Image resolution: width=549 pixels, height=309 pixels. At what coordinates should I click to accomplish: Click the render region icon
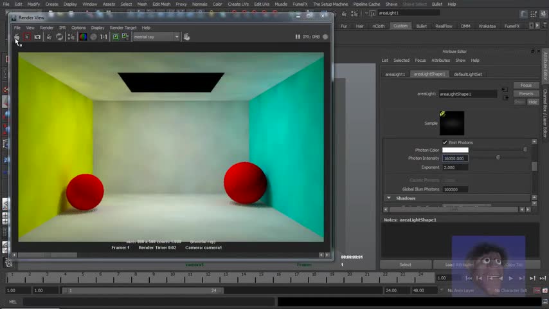(27, 37)
